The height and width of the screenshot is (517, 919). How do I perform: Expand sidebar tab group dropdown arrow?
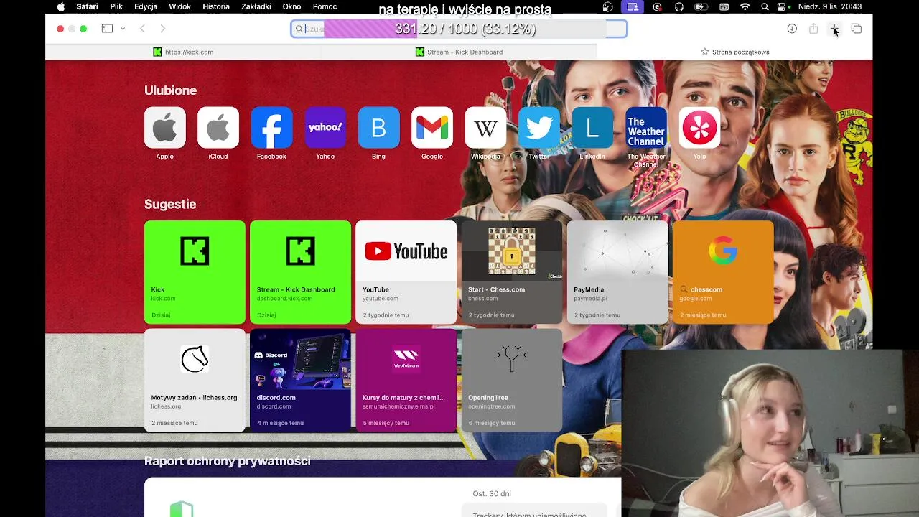pyautogui.click(x=123, y=29)
